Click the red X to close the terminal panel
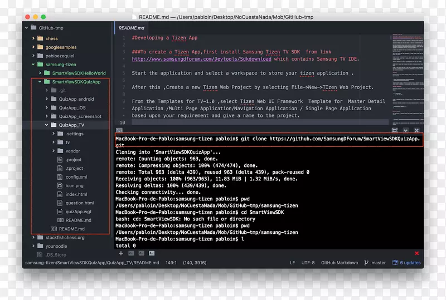 416,253
